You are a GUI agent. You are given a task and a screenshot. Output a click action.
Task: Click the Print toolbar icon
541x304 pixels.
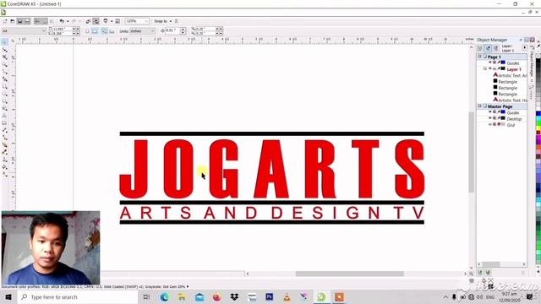(28, 21)
